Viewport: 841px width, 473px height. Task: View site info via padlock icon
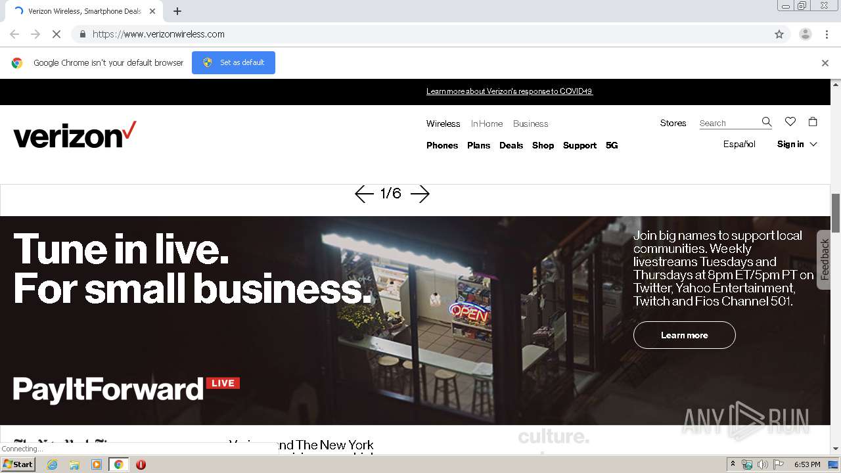tap(82, 34)
